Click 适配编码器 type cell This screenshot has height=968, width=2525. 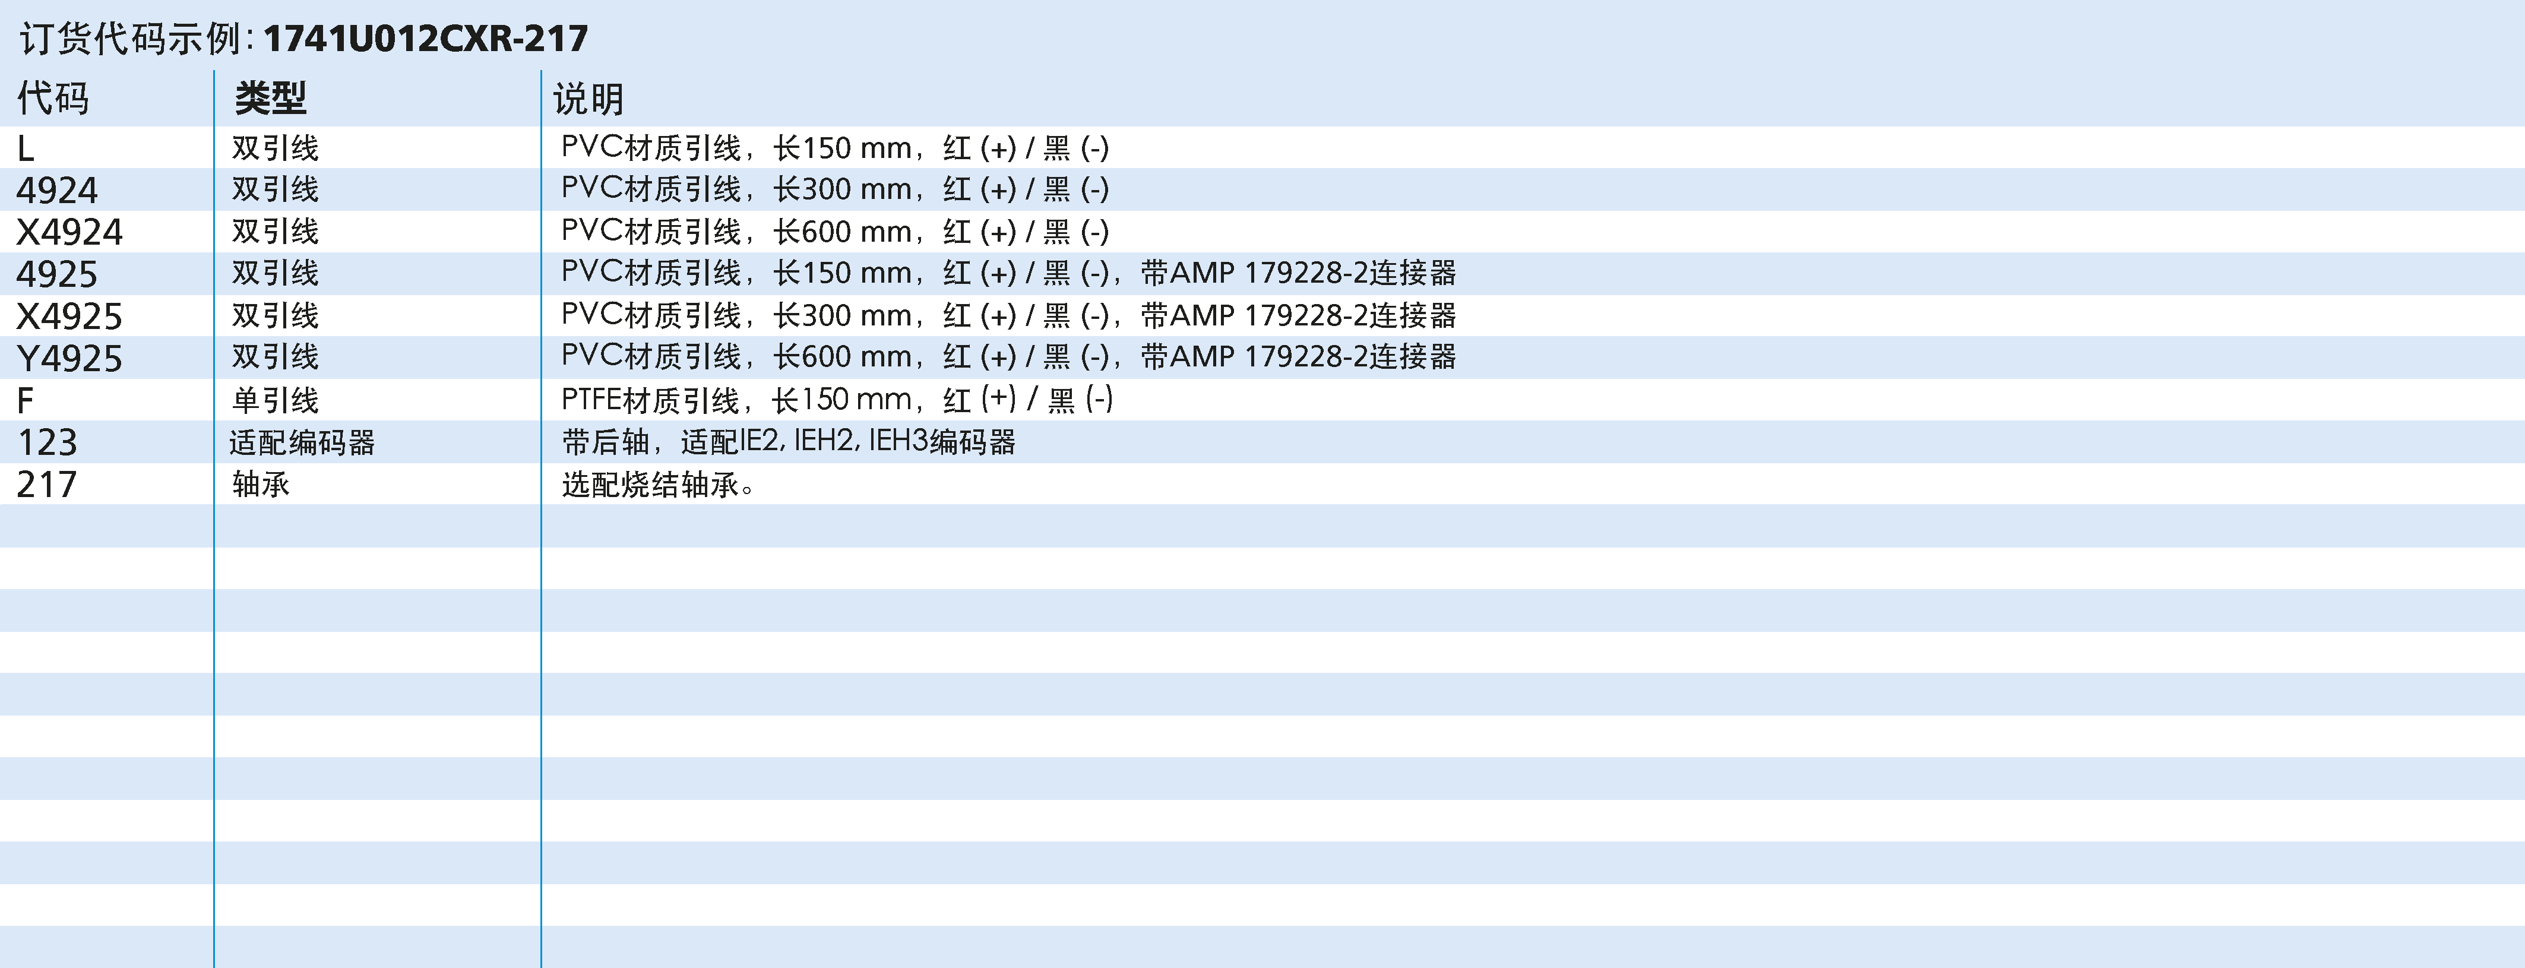(303, 443)
